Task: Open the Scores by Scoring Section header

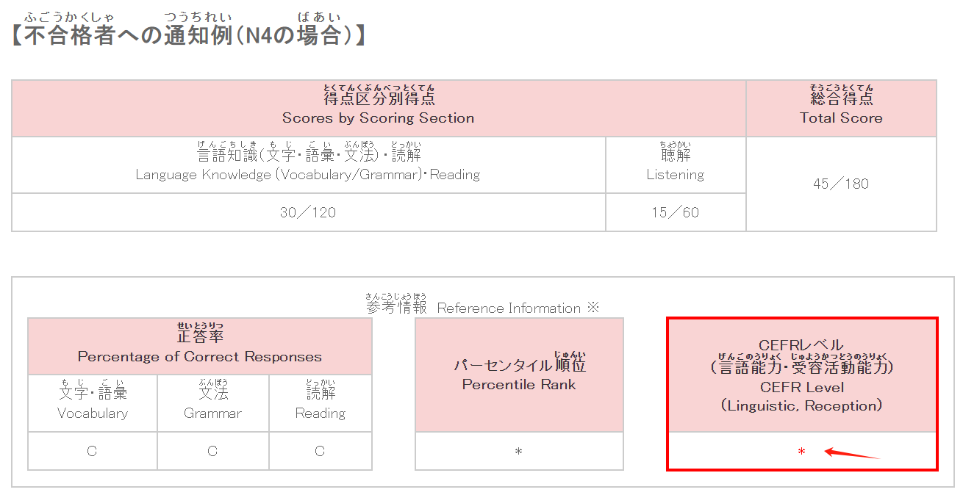Action: pyautogui.click(x=377, y=108)
